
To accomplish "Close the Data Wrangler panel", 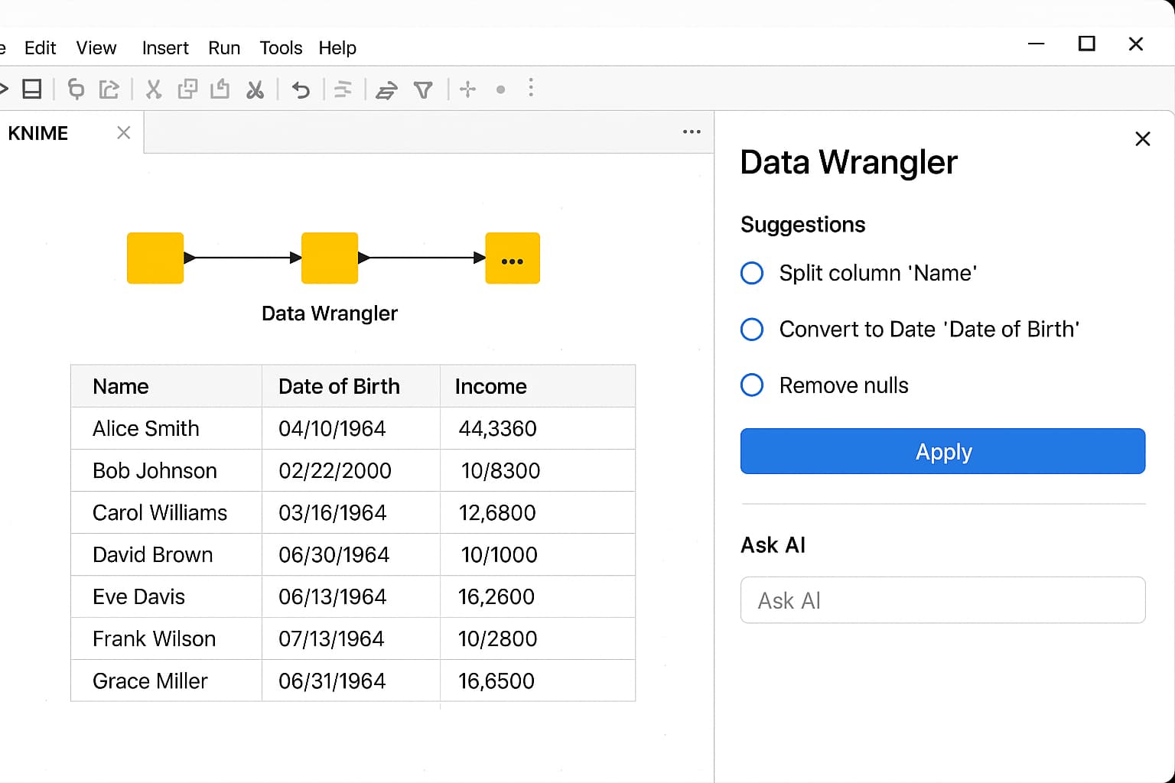I will tap(1143, 138).
